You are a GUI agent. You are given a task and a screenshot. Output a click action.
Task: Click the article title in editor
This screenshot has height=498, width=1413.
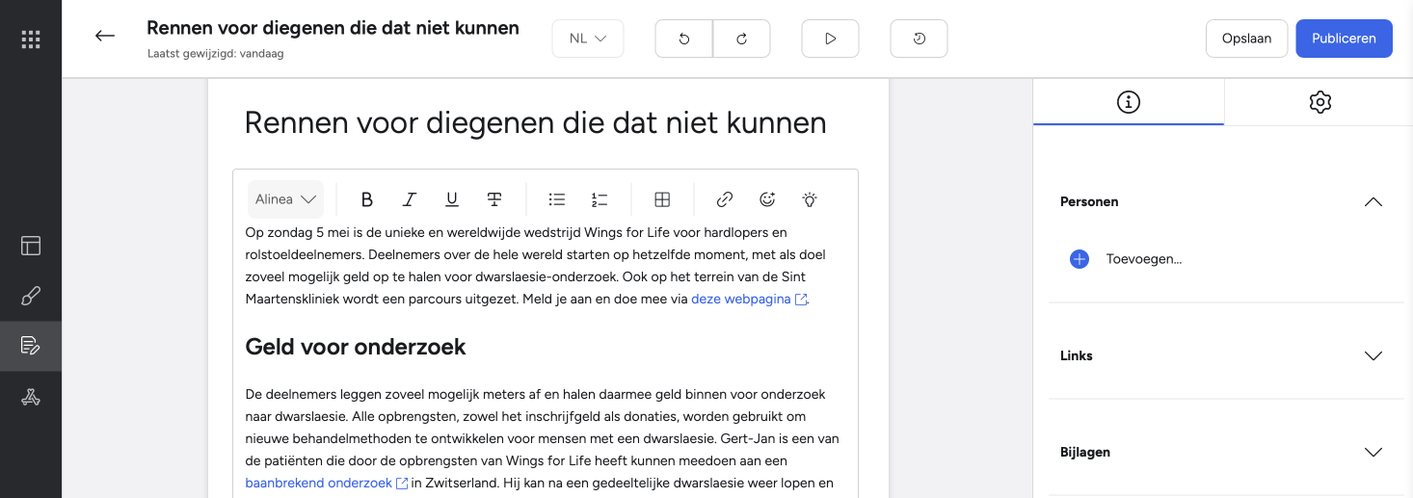pos(535,122)
